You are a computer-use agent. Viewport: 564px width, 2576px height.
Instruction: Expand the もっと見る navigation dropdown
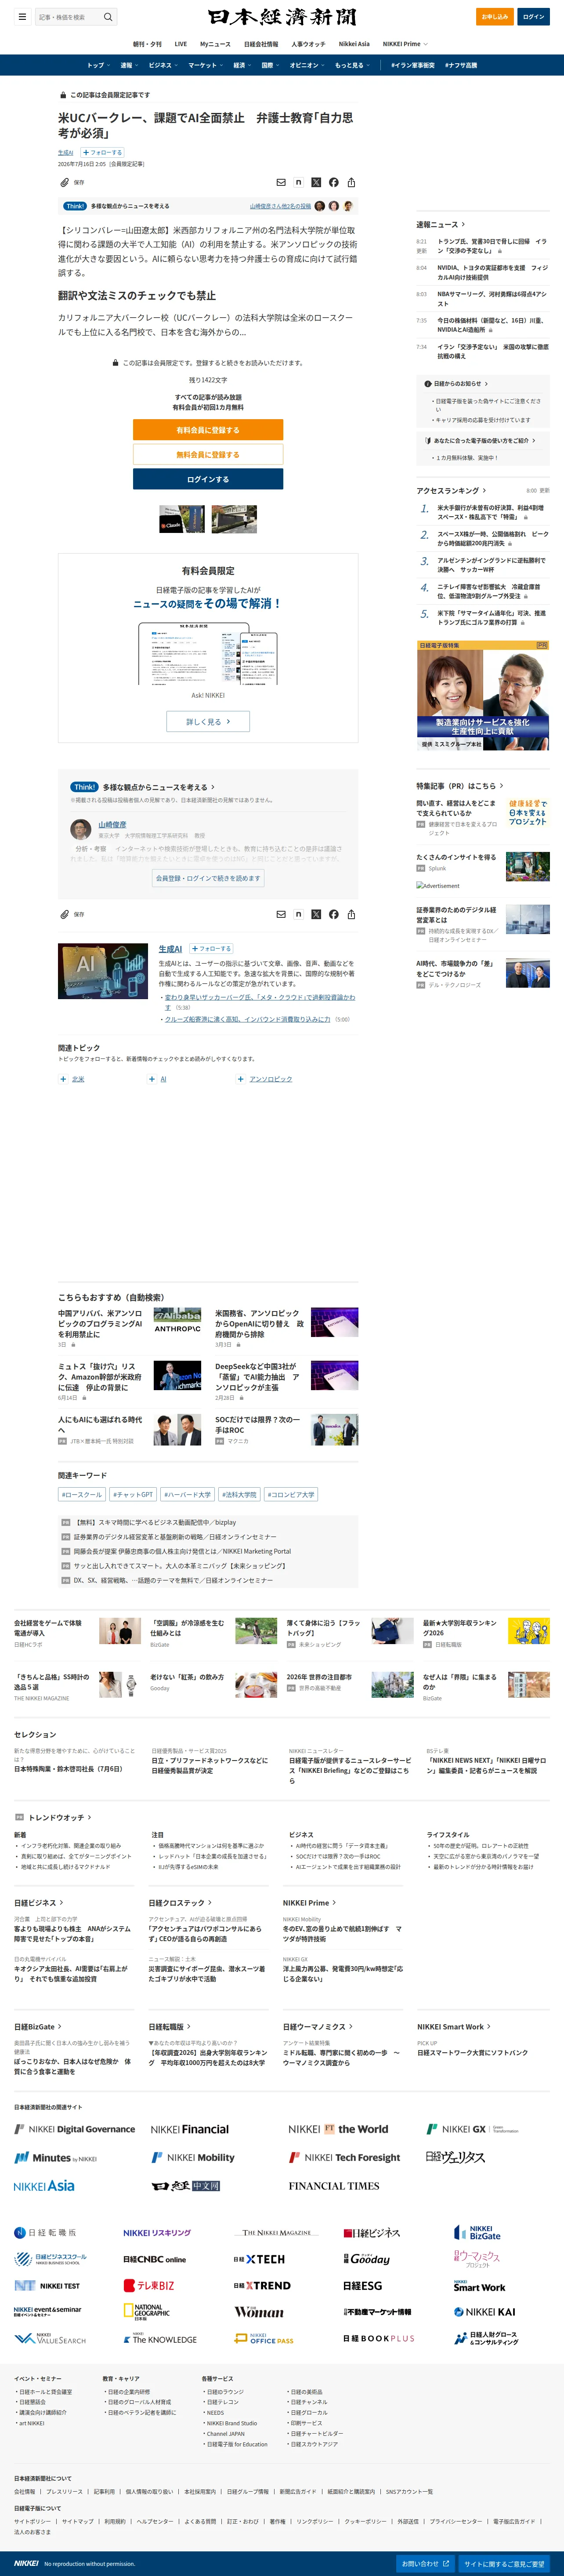[x=352, y=65]
